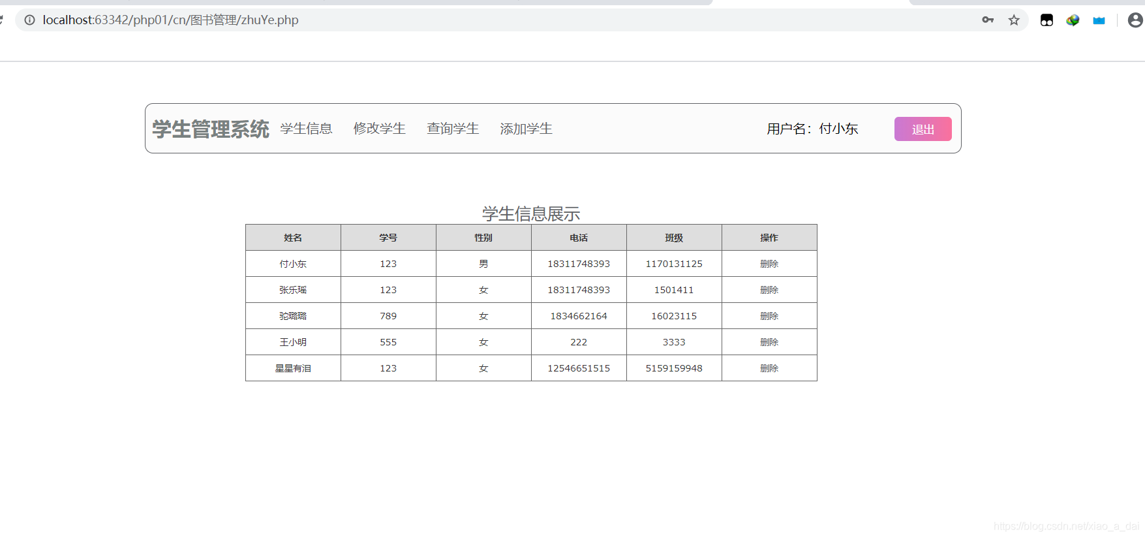The height and width of the screenshot is (538, 1145).
Task: Click the 电话 column header
Action: [x=579, y=238]
